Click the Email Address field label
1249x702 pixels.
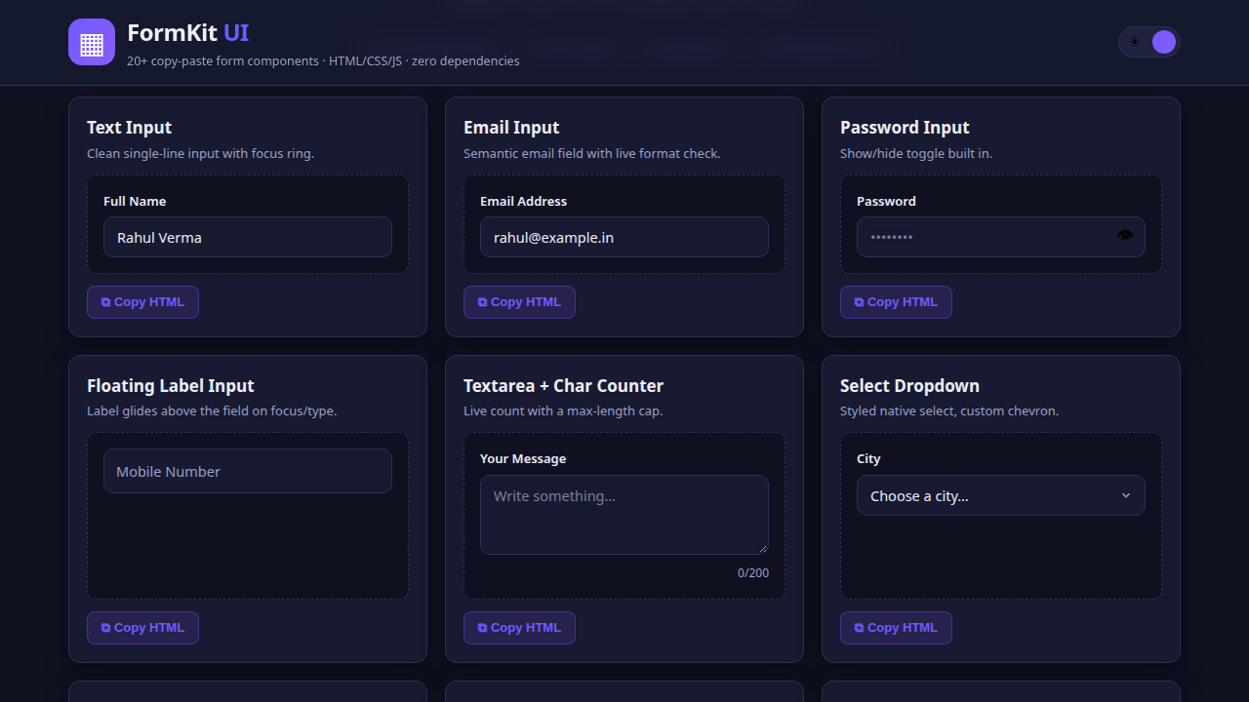523,201
